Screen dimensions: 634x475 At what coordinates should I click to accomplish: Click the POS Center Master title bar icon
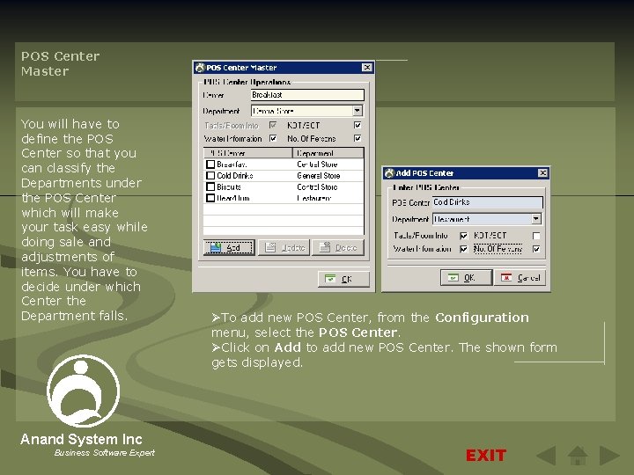(x=200, y=68)
